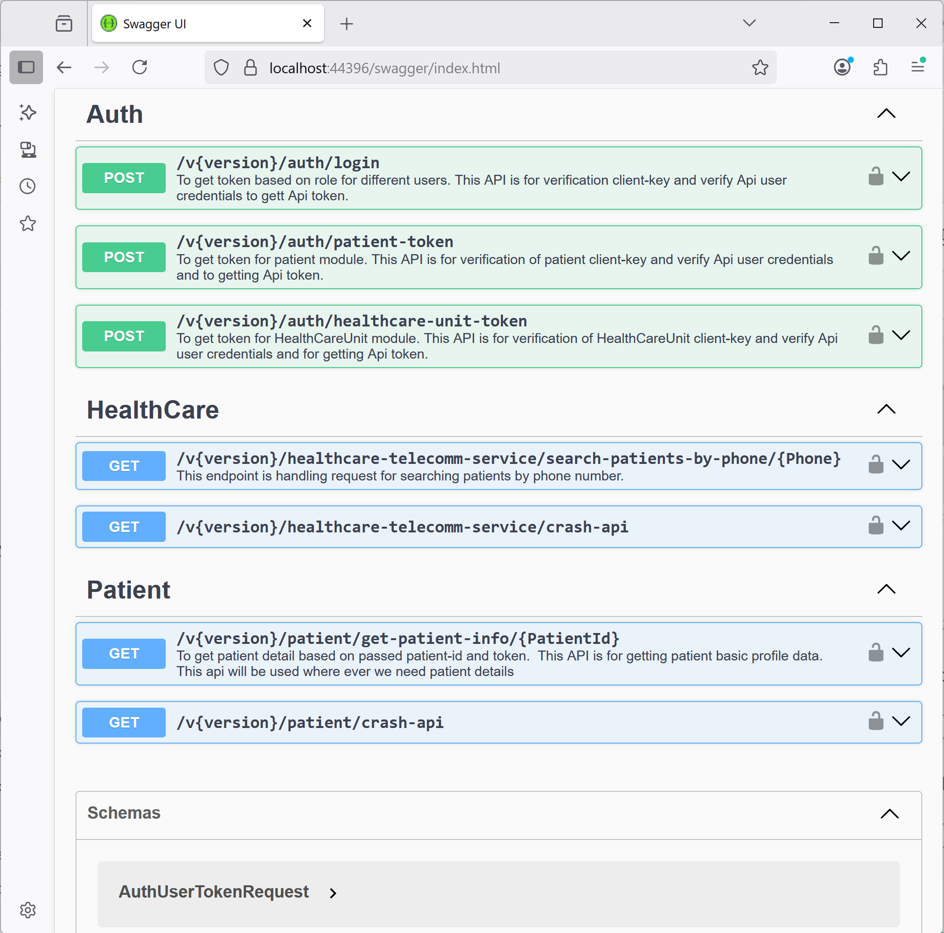Click the Patient section heading
Image resolution: width=944 pixels, height=933 pixels.
(128, 590)
